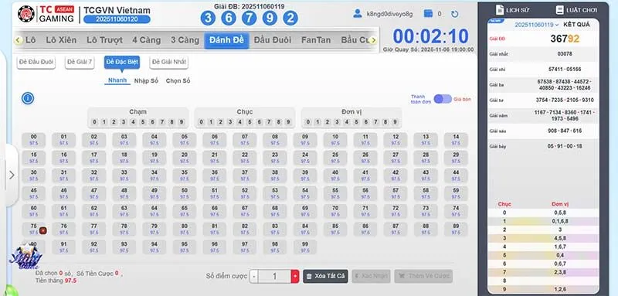Open the wallet balance icon
618x296 pixels.
coord(428,14)
